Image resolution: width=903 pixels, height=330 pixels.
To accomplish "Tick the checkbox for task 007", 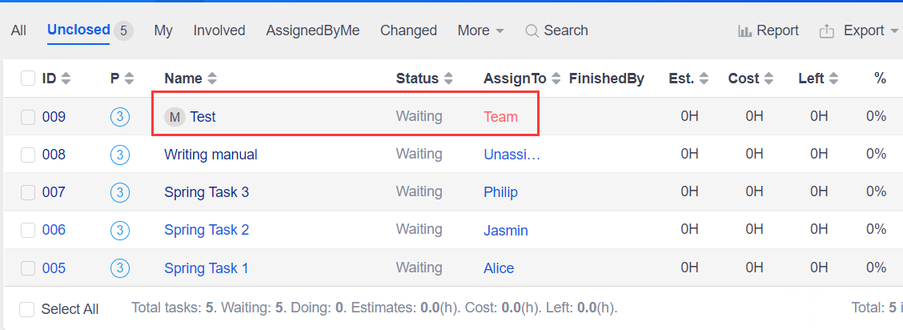I will [28, 192].
